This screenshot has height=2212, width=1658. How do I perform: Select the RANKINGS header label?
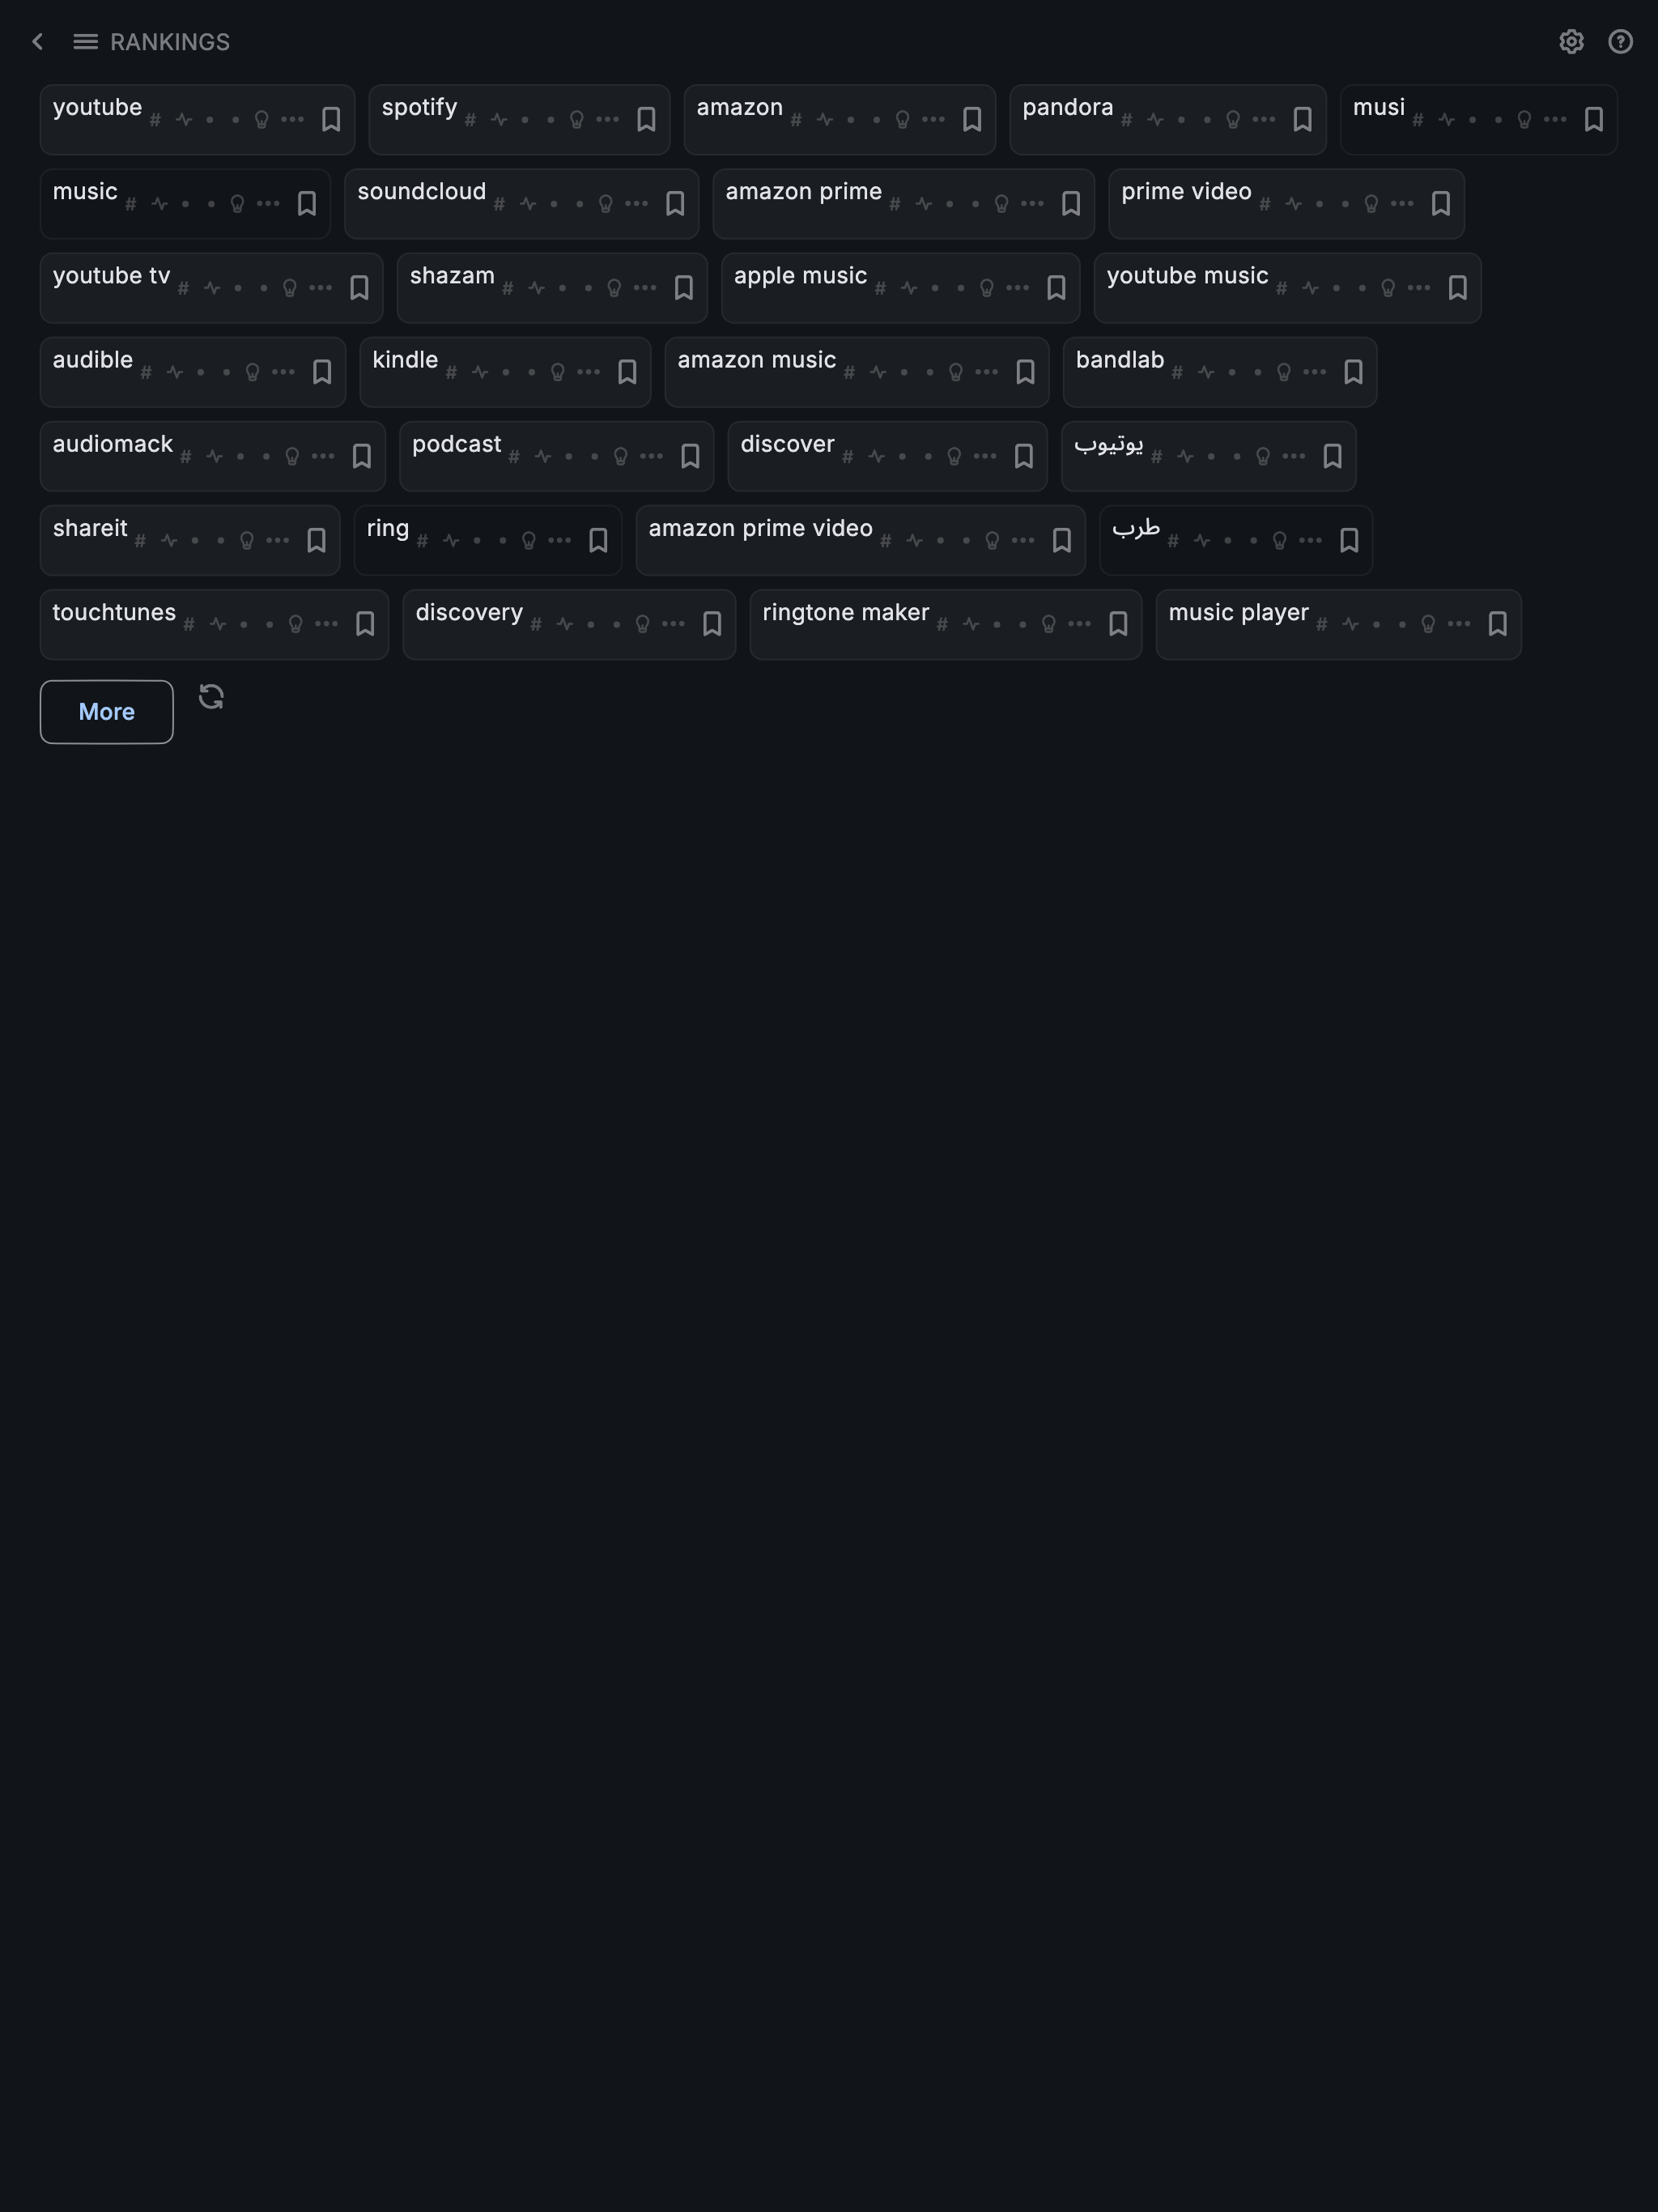170,42
